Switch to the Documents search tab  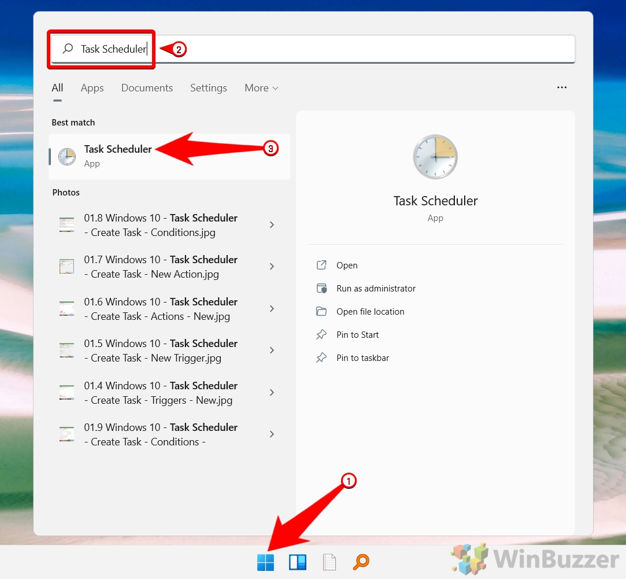pyautogui.click(x=147, y=88)
